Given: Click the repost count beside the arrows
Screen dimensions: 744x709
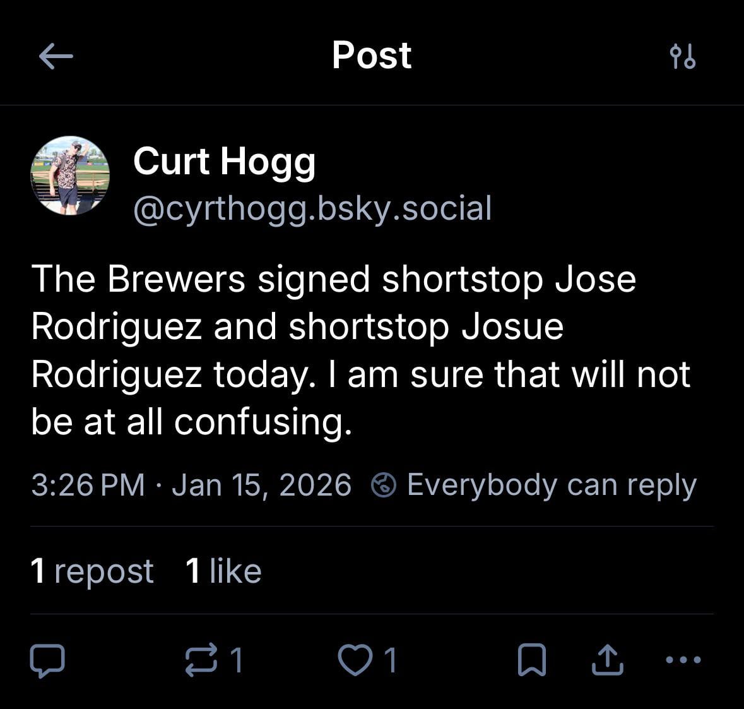Looking at the screenshot, I should (236, 660).
